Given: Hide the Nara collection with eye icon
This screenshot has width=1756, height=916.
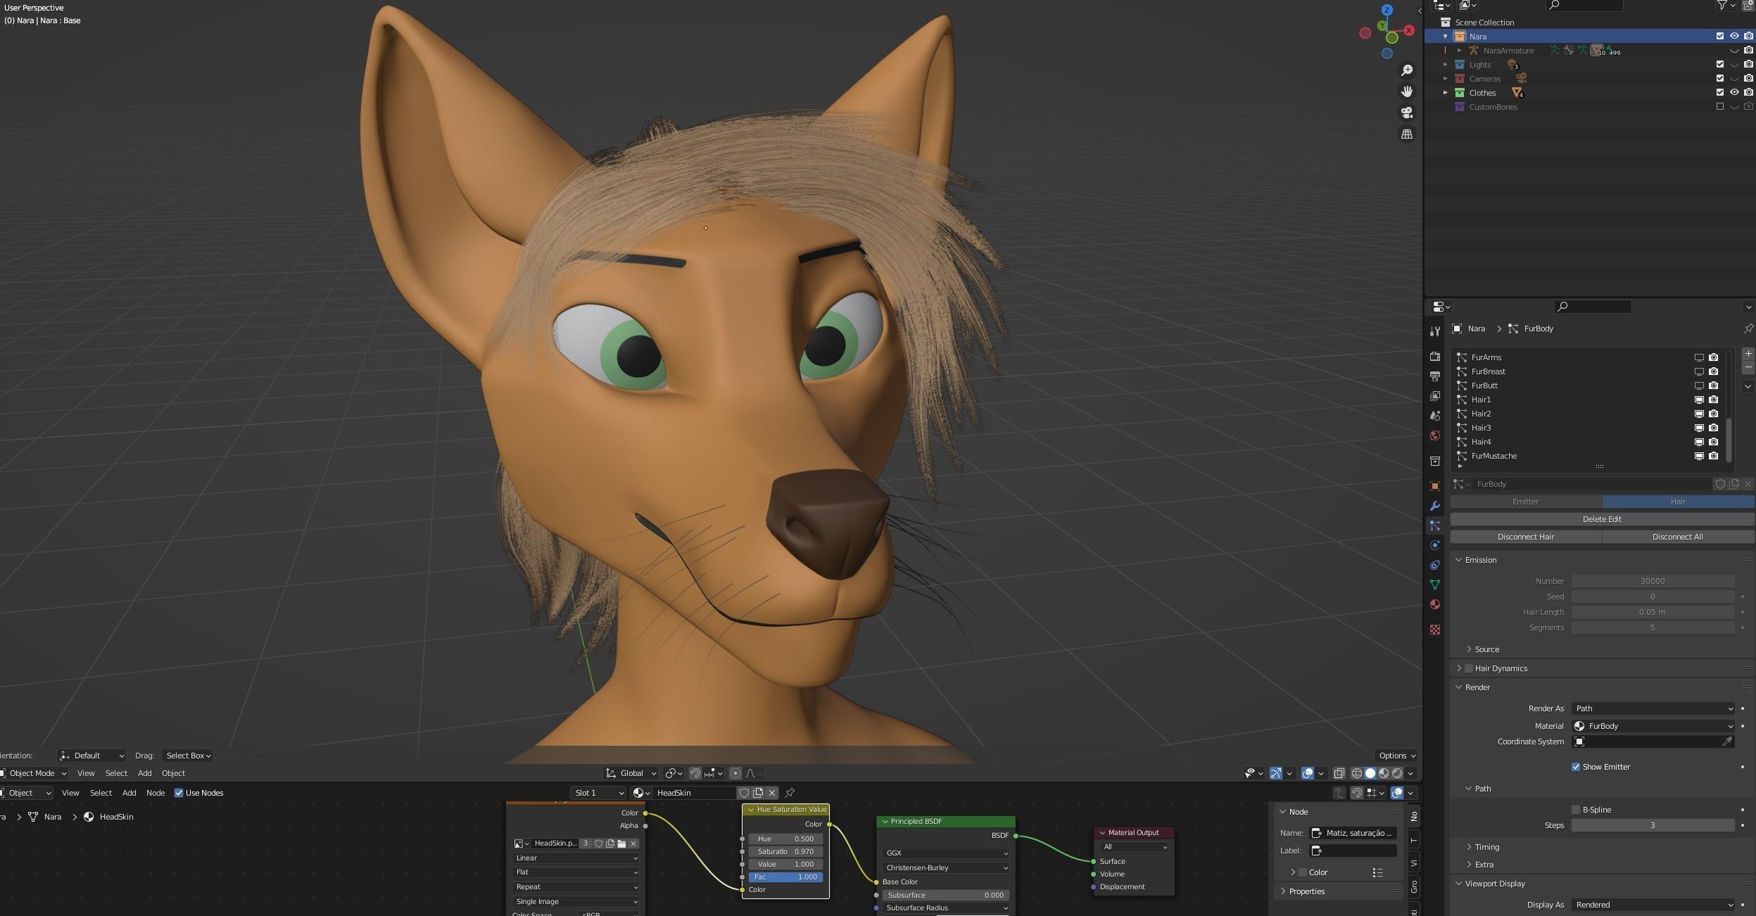Looking at the screenshot, I should coord(1734,37).
